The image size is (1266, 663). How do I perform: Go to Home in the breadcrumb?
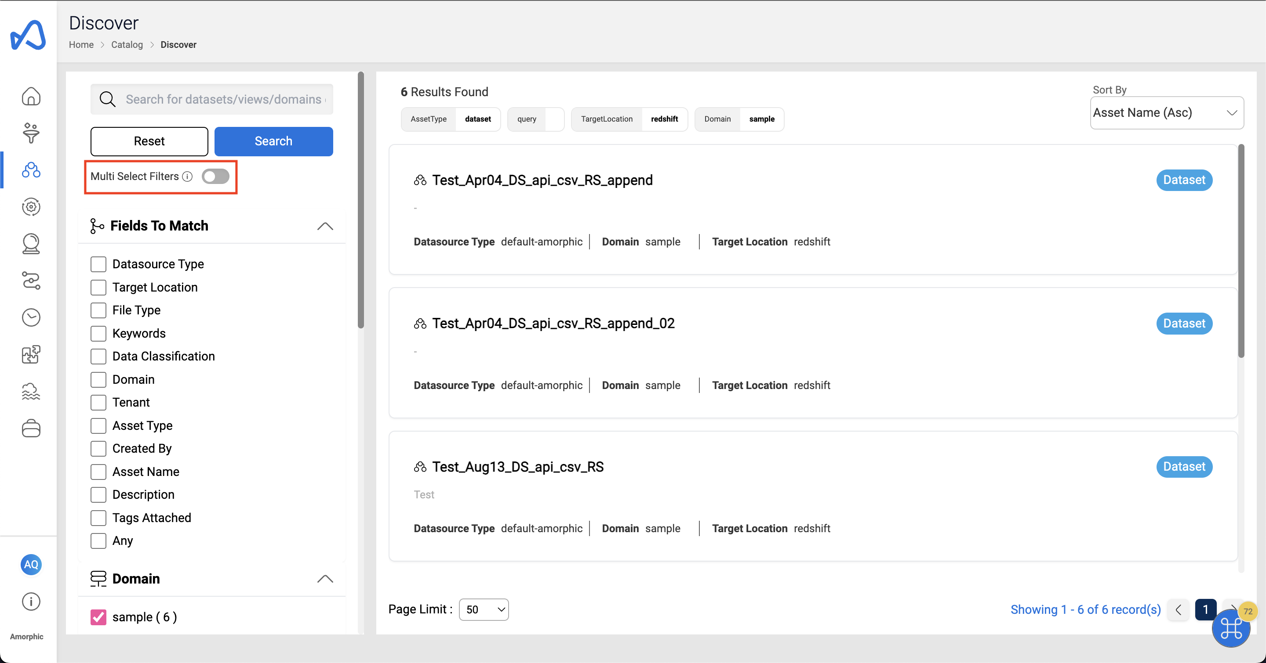[81, 45]
